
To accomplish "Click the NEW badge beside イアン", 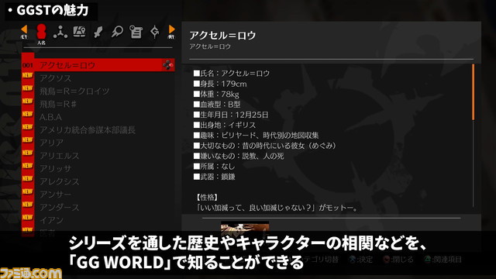I will coord(28,217).
